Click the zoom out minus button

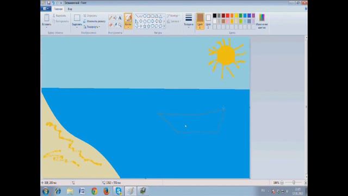pyautogui.click(x=282, y=183)
